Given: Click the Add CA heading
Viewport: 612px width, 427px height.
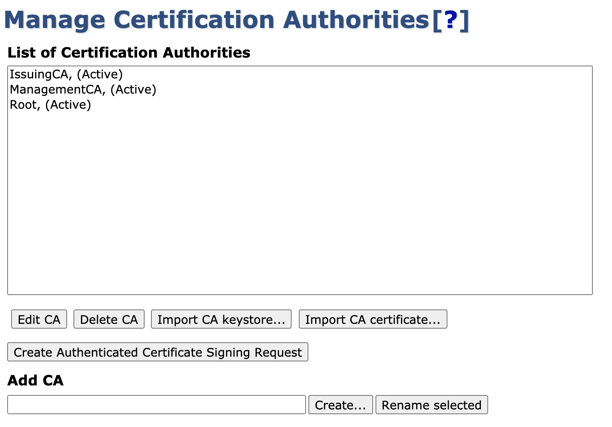Looking at the screenshot, I should tap(35, 380).
